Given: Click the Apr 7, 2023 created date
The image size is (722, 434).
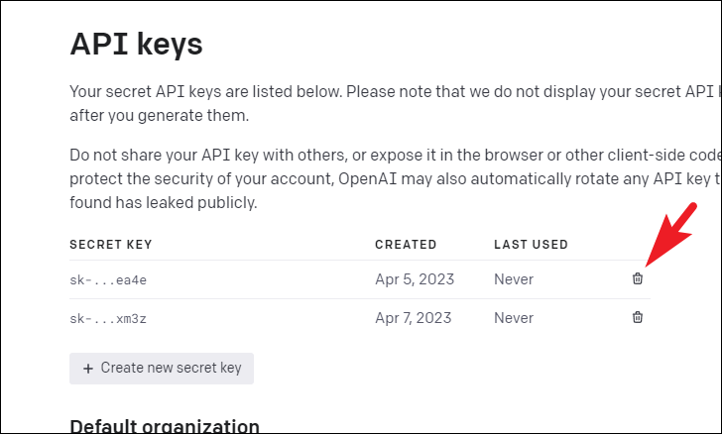Looking at the screenshot, I should point(414,318).
